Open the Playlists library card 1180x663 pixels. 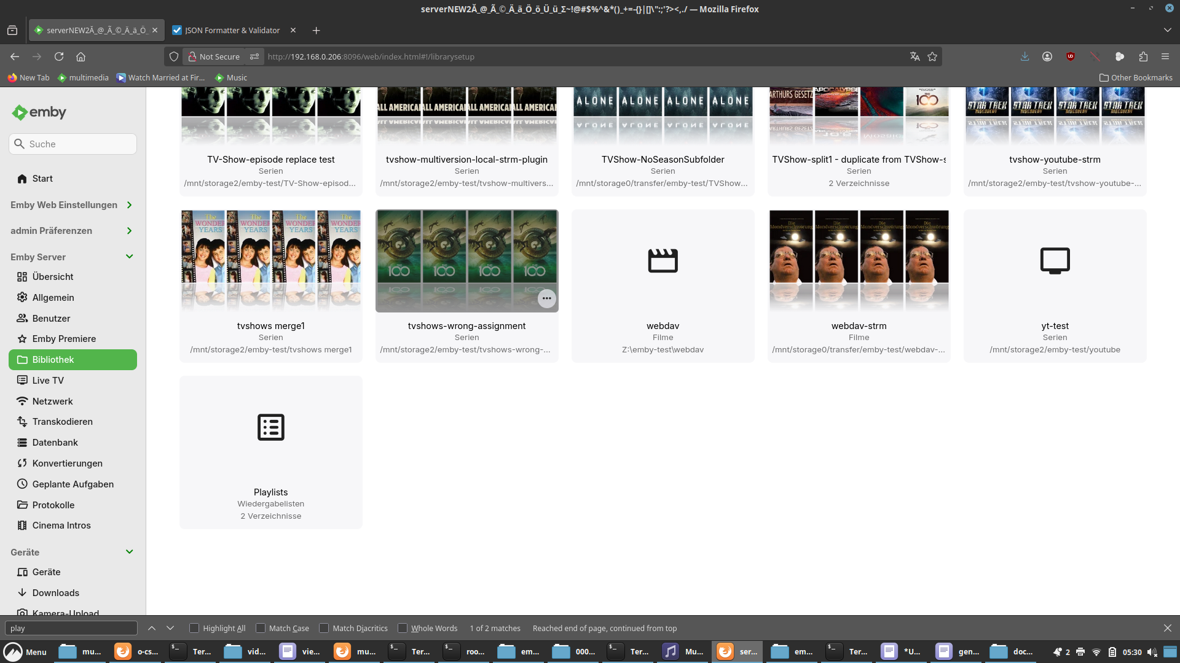(270, 452)
